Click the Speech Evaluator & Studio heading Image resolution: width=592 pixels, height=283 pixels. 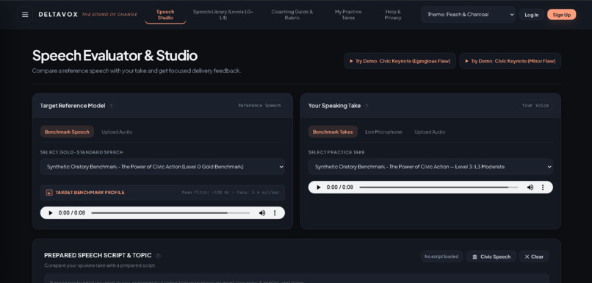[115, 56]
